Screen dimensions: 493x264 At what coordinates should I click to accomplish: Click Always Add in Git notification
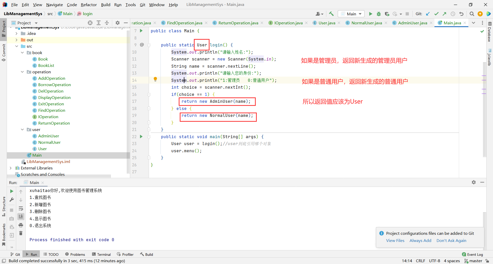pos(420,240)
